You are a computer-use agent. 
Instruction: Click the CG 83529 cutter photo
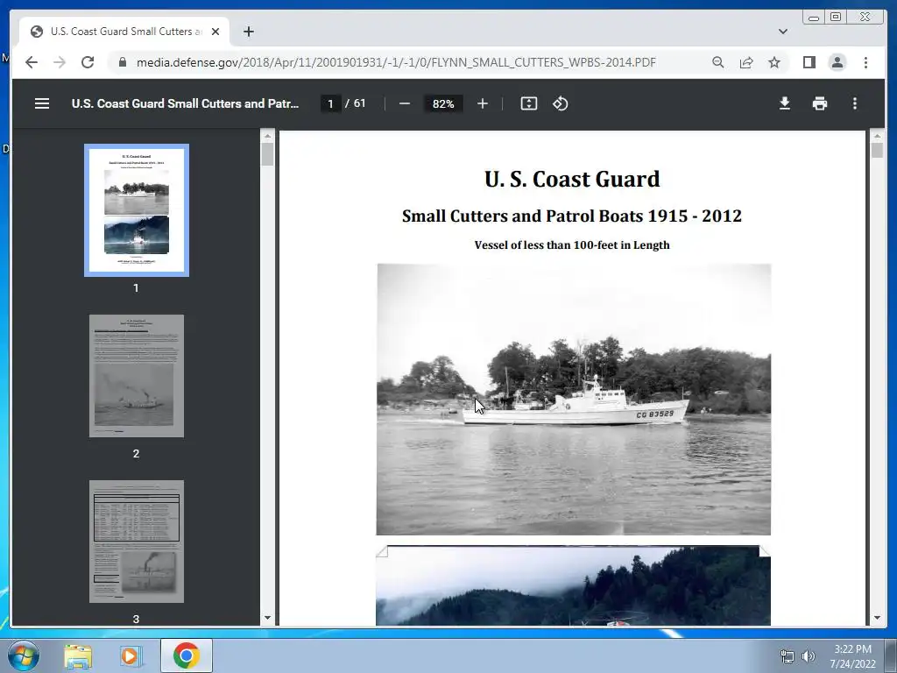pyautogui.click(x=573, y=400)
